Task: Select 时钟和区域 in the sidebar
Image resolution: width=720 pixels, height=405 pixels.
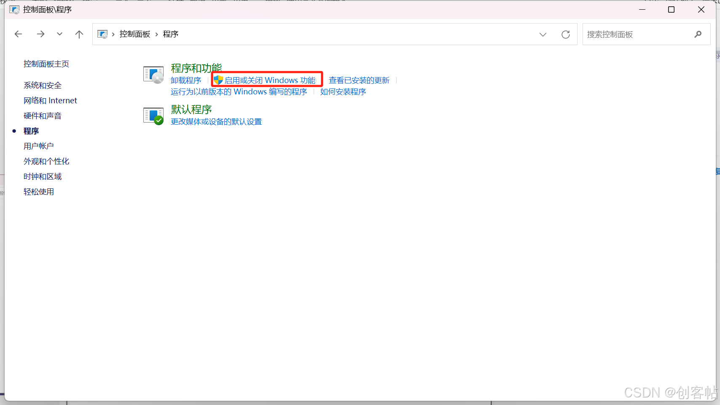Action: (x=43, y=177)
